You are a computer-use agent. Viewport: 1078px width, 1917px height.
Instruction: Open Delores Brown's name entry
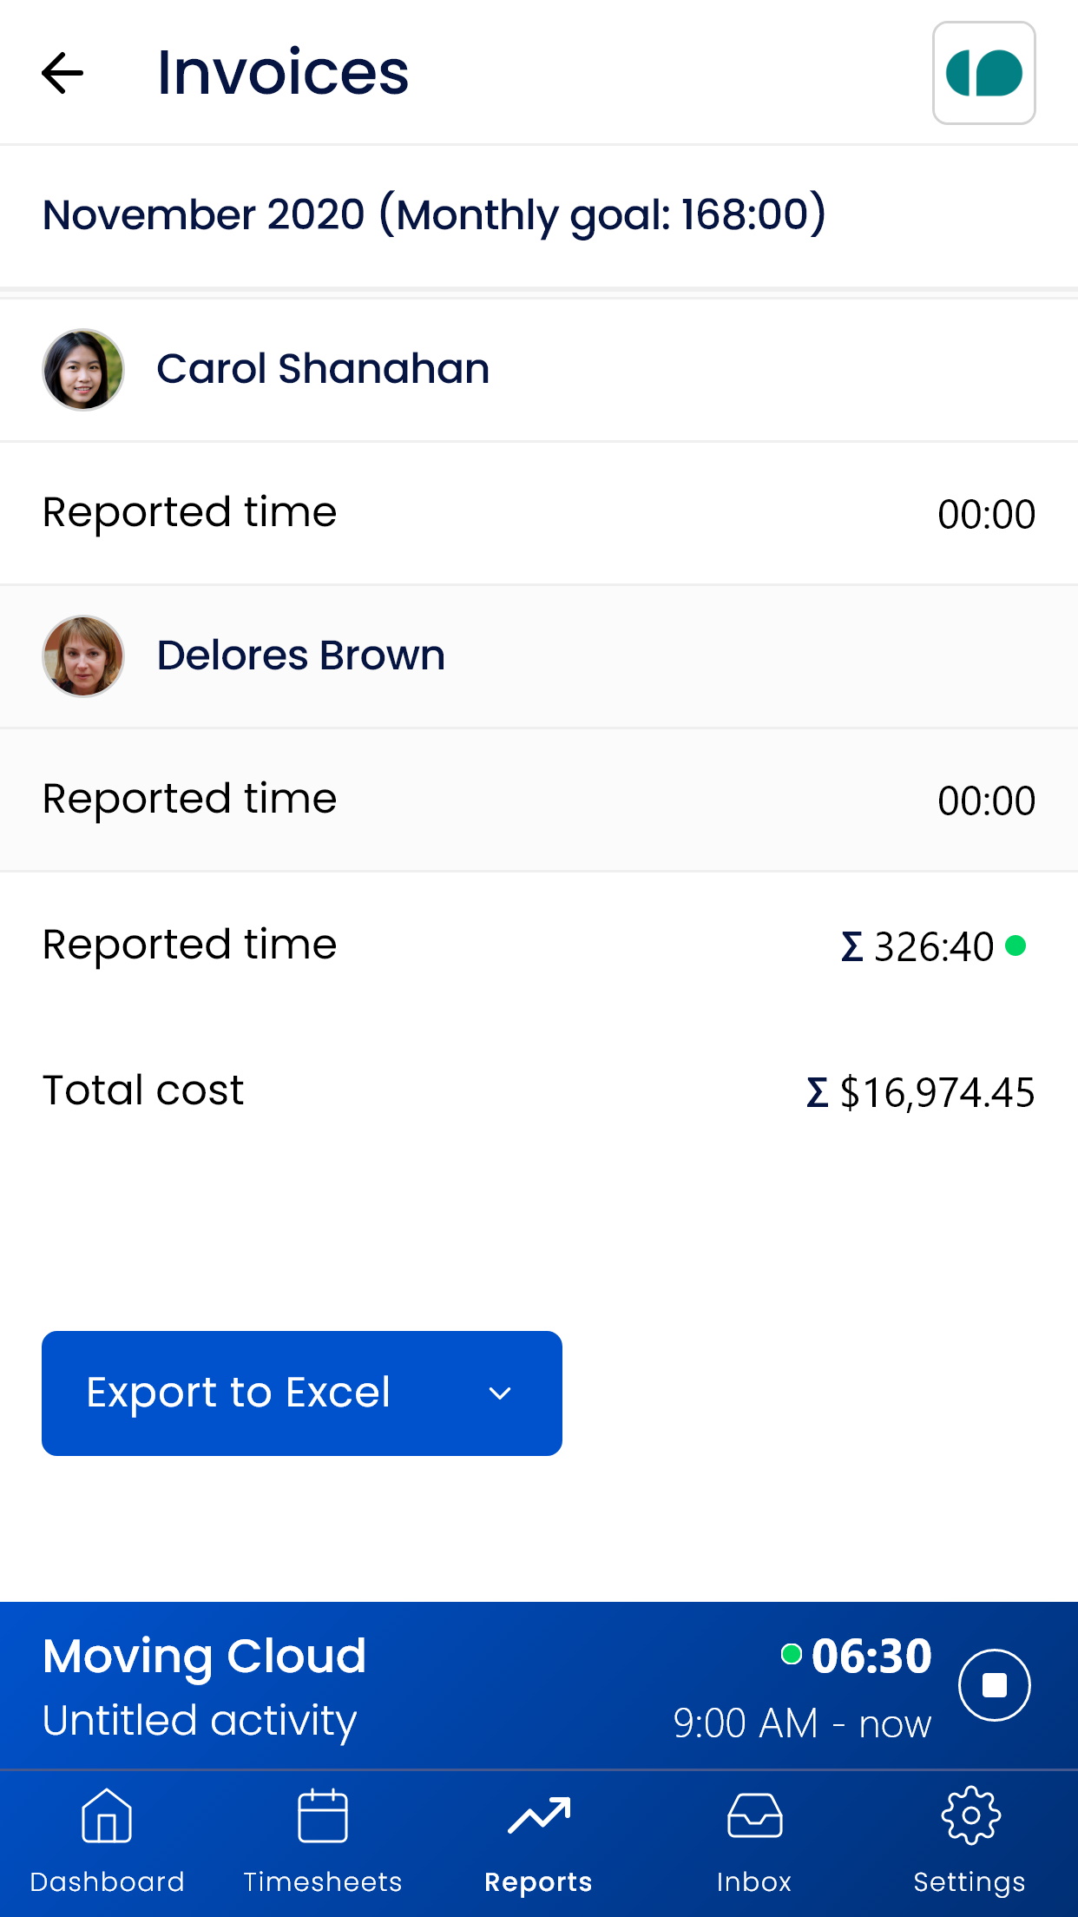pos(300,655)
